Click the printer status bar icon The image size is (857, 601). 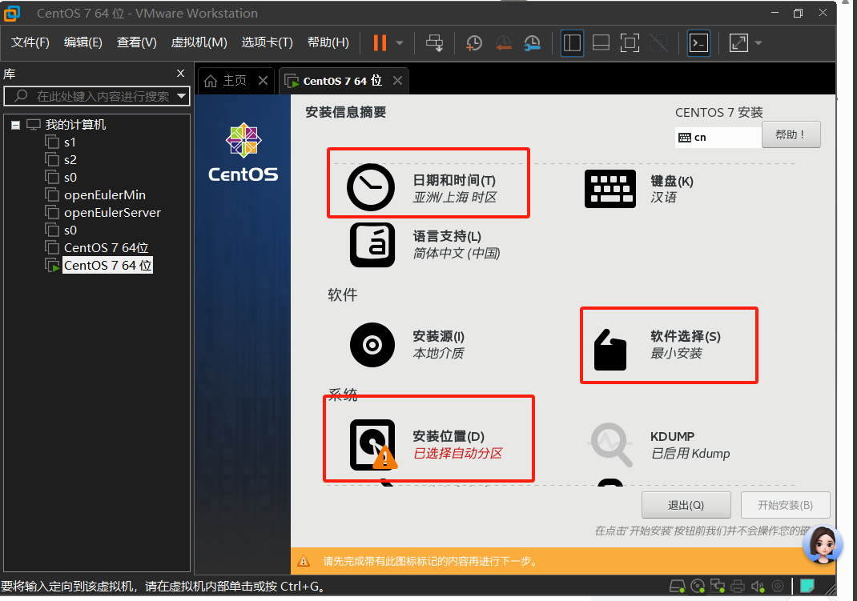tap(738, 587)
